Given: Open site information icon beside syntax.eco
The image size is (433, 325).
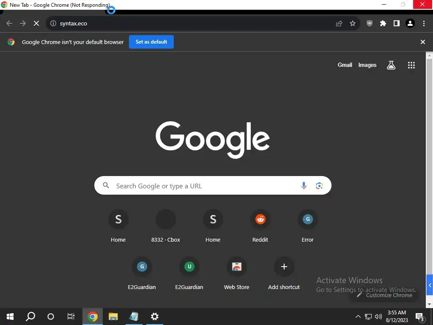Looking at the screenshot, I should (53, 24).
